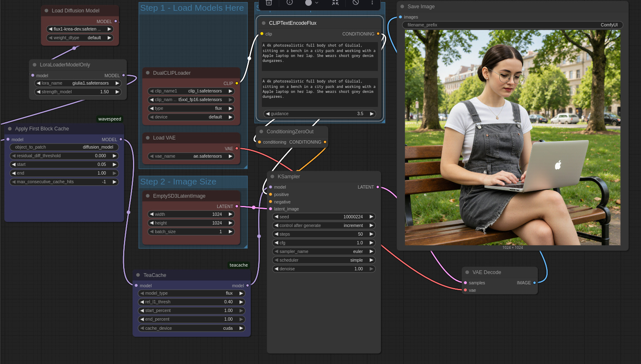
Task: Open three-dot more options menu
Action: pyautogui.click(x=372, y=2)
